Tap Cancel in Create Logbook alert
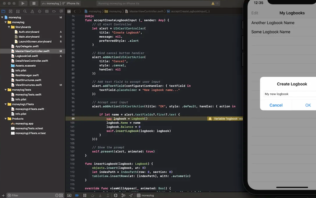Screen dimensions: 316x198 coord(276,105)
